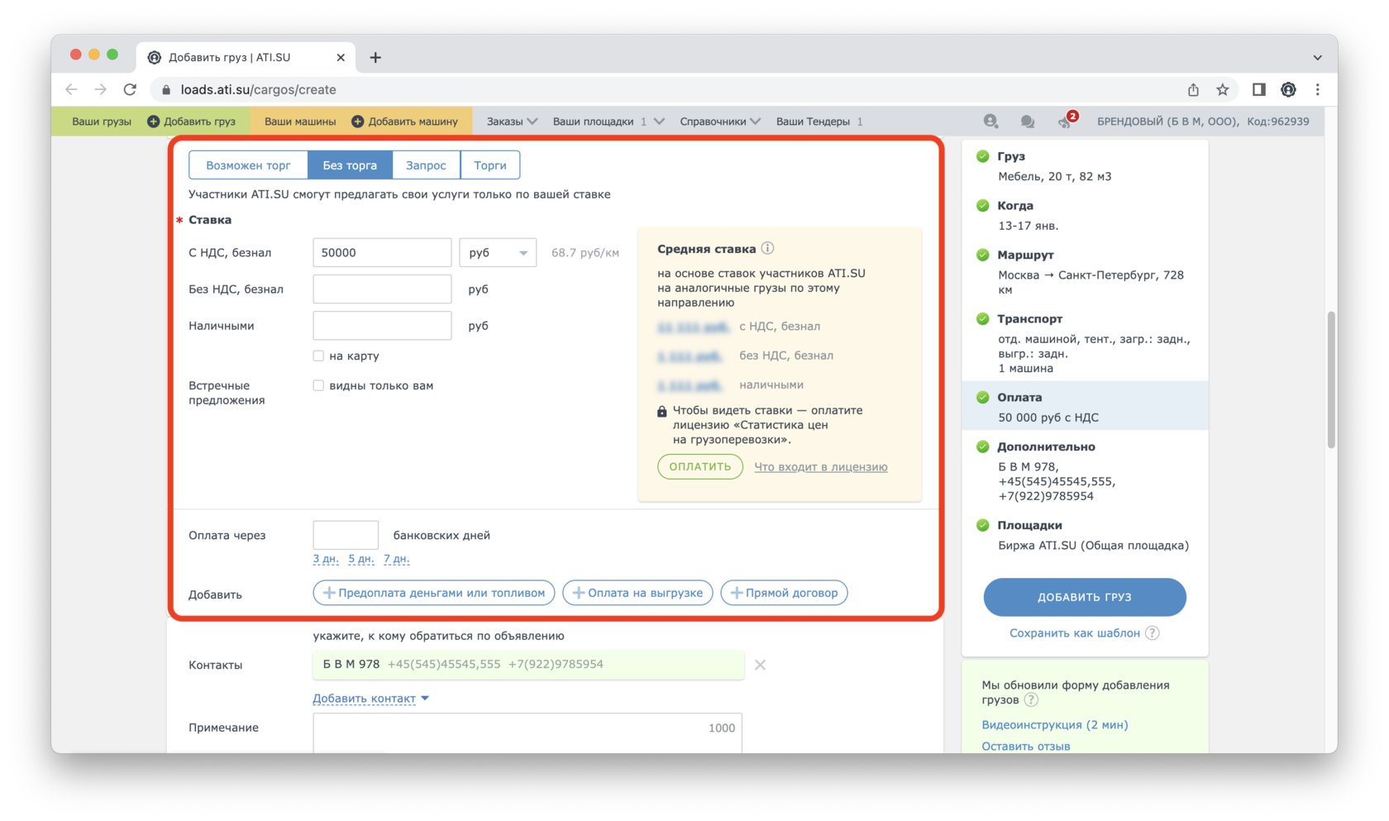The height and width of the screenshot is (821, 1389).
Task: Expand the Ваши площадки menu
Action: (x=609, y=122)
